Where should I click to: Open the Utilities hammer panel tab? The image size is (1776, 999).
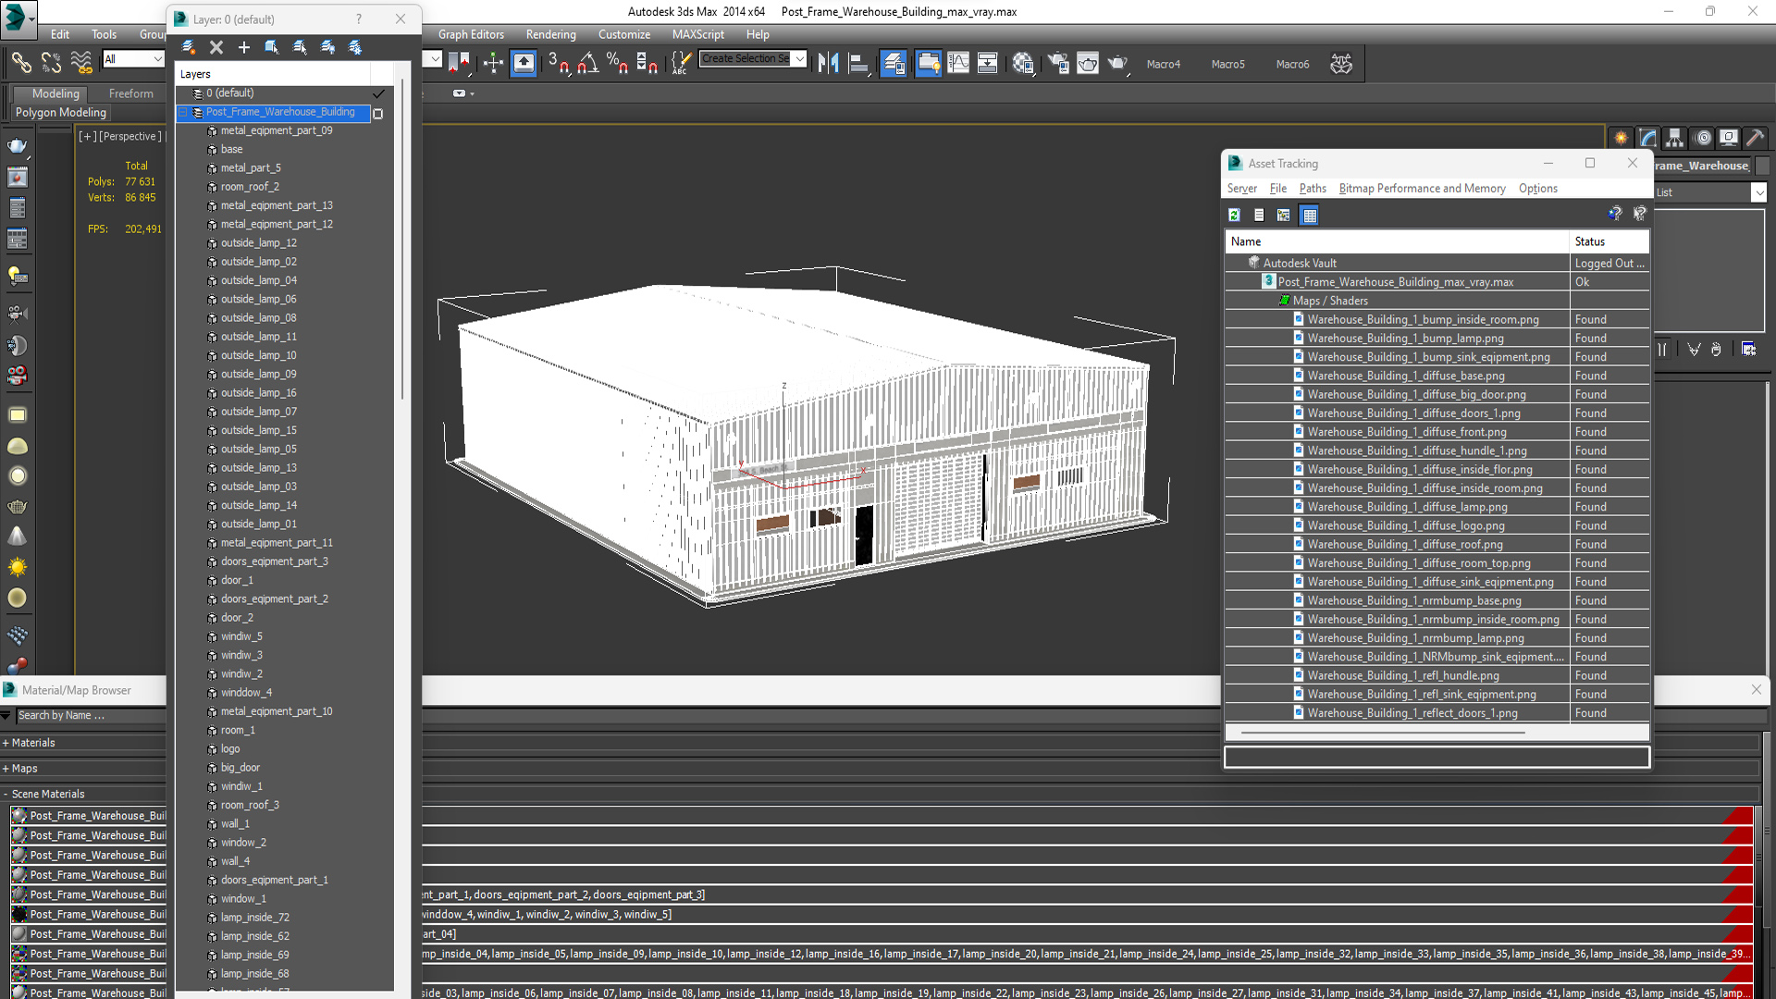1756,138
